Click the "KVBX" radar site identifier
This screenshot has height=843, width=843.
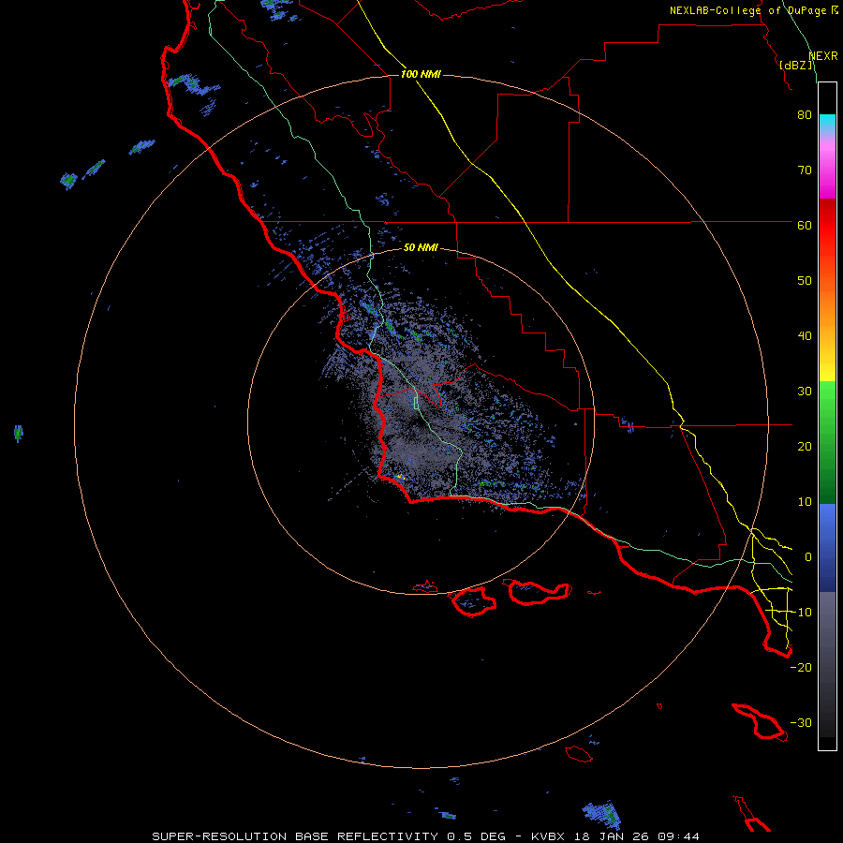tap(550, 836)
